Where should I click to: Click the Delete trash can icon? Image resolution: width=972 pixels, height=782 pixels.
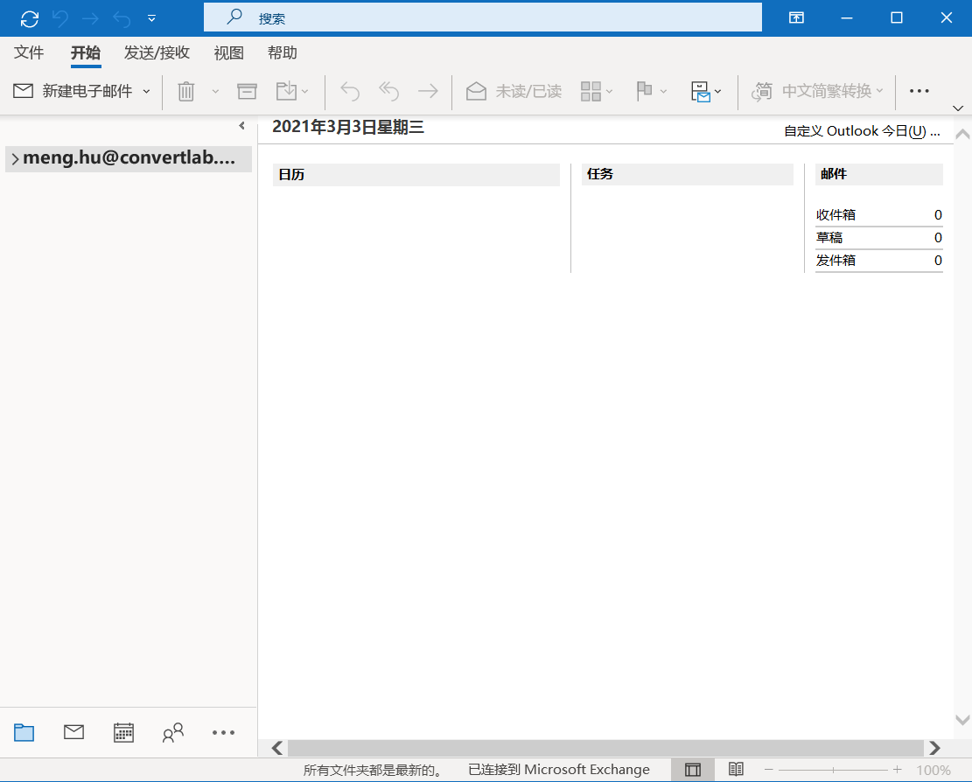186,91
